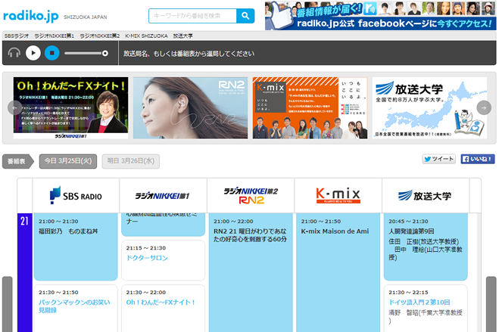The image size is (499, 332).
Task: Select K-MIX SHIZUOKA station tab
Action: click(146, 36)
